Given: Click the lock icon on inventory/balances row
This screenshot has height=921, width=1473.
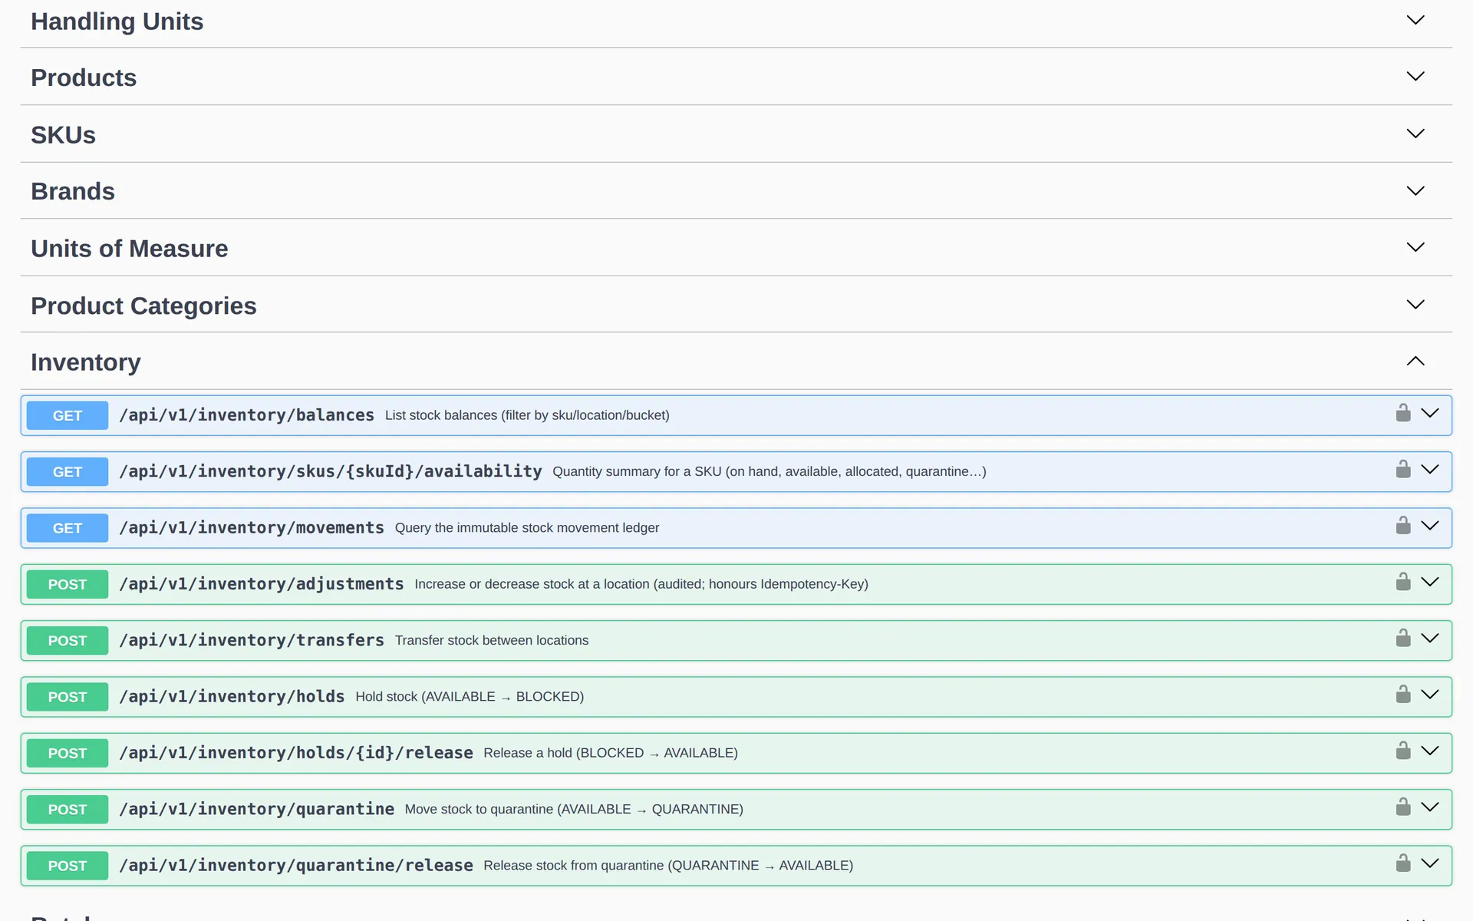Looking at the screenshot, I should coord(1403,413).
